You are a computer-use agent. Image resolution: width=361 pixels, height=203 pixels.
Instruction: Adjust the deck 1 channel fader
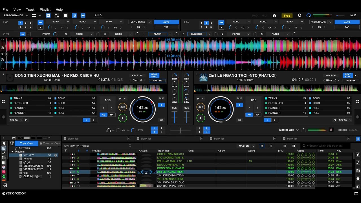174,117
